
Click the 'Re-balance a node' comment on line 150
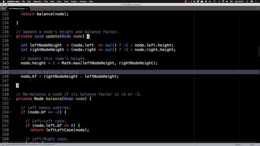pyautogui.click(x=79, y=94)
